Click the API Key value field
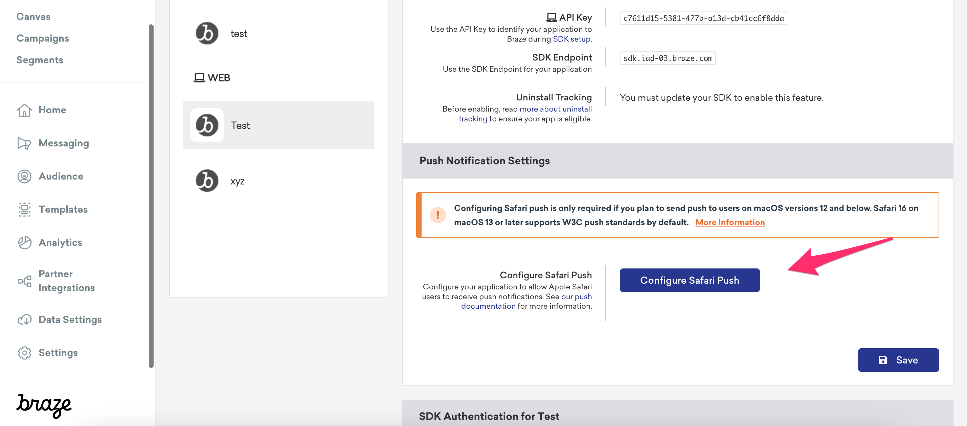 (703, 18)
